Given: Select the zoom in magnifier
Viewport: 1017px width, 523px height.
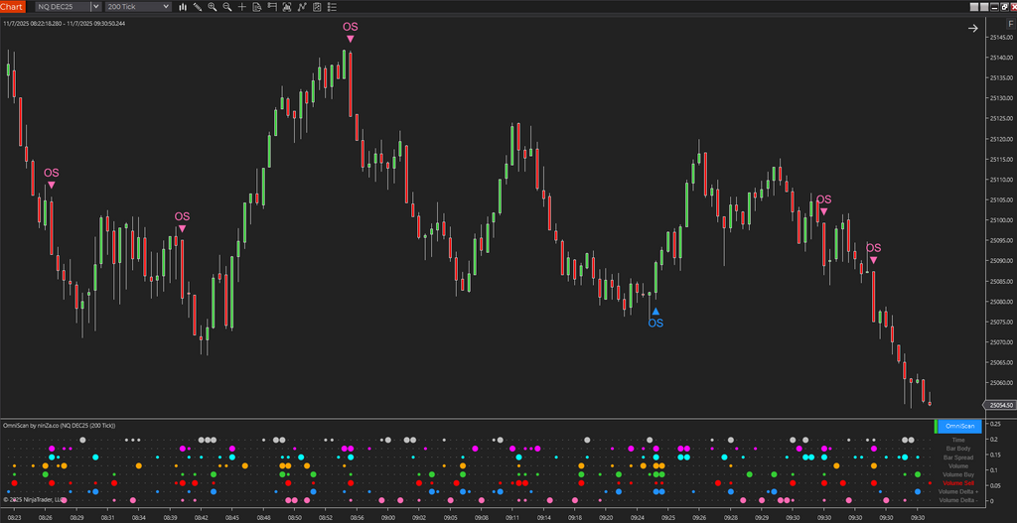Looking at the screenshot, I should point(213,7).
